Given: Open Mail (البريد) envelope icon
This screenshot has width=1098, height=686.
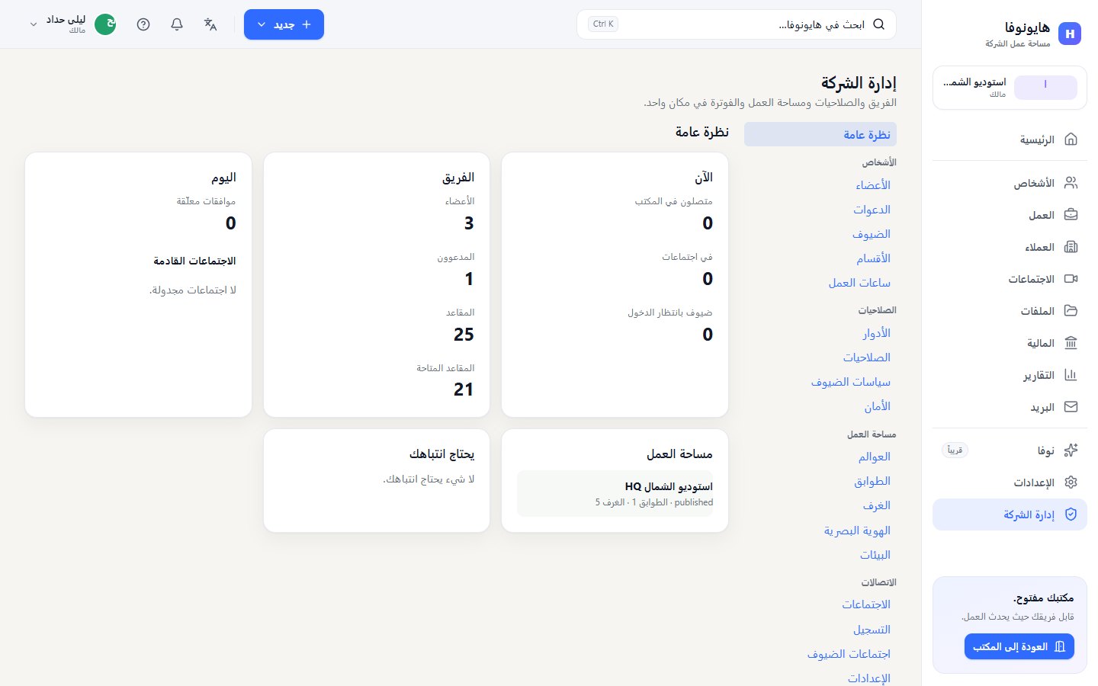Looking at the screenshot, I should tap(1071, 407).
